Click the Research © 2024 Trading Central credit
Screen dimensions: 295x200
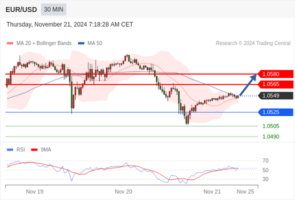pyautogui.click(x=253, y=43)
